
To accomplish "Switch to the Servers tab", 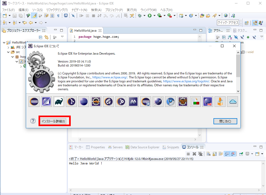I will (115, 147).
